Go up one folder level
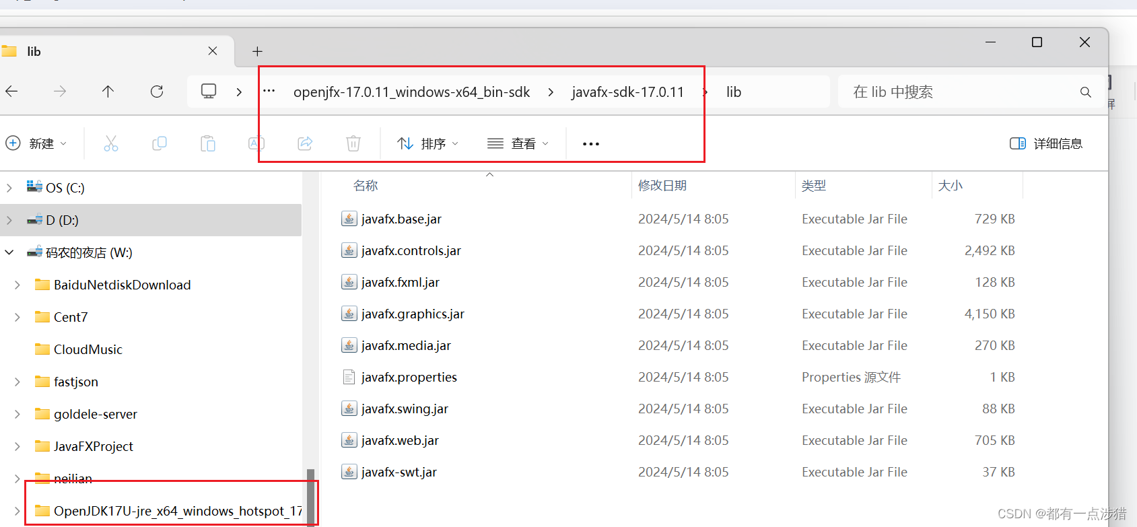 point(108,91)
